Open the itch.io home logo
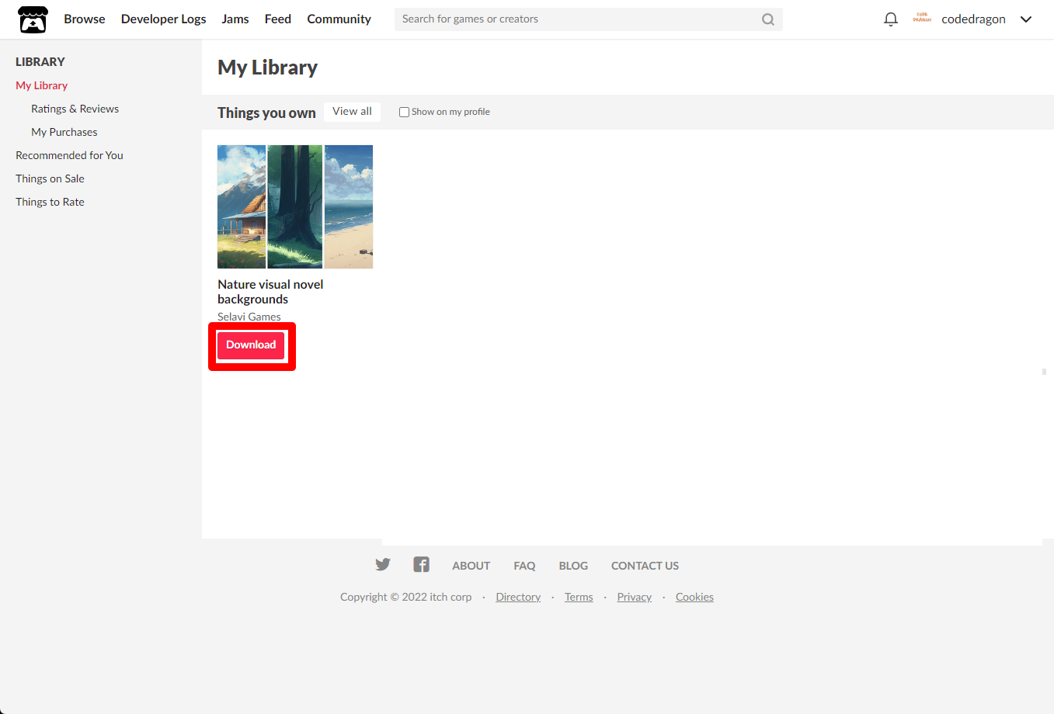Viewport: 1054px width, 714px height. point(33,19)
